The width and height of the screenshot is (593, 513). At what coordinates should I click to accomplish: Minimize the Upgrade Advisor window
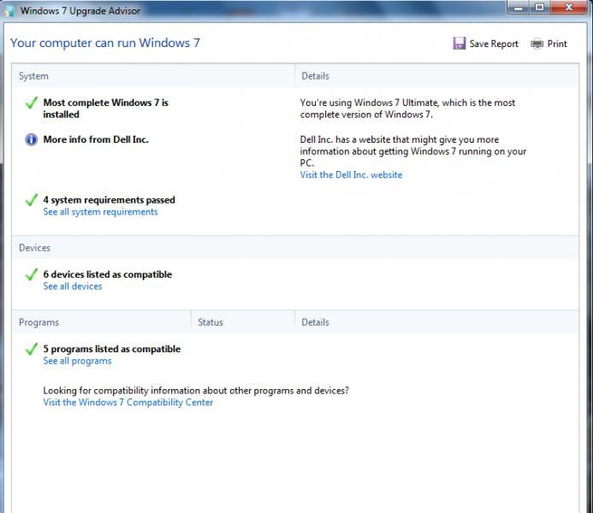click(x=518, y=8)
